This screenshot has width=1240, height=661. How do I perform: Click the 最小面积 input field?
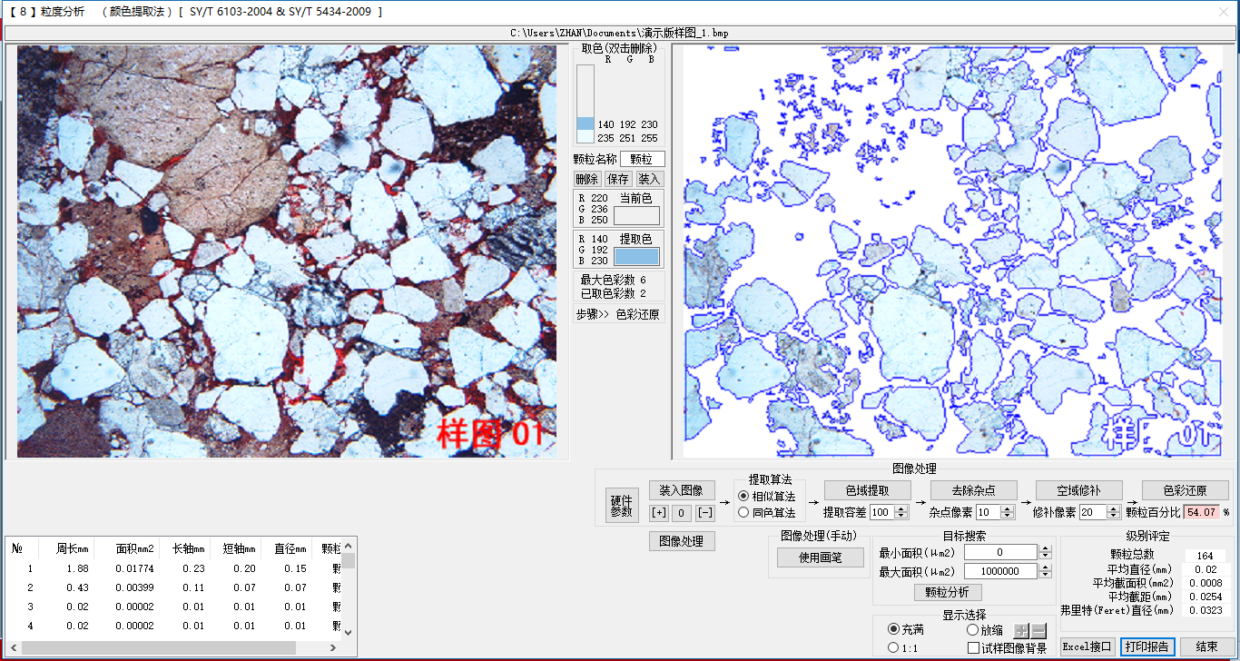[x=999, y=552]
